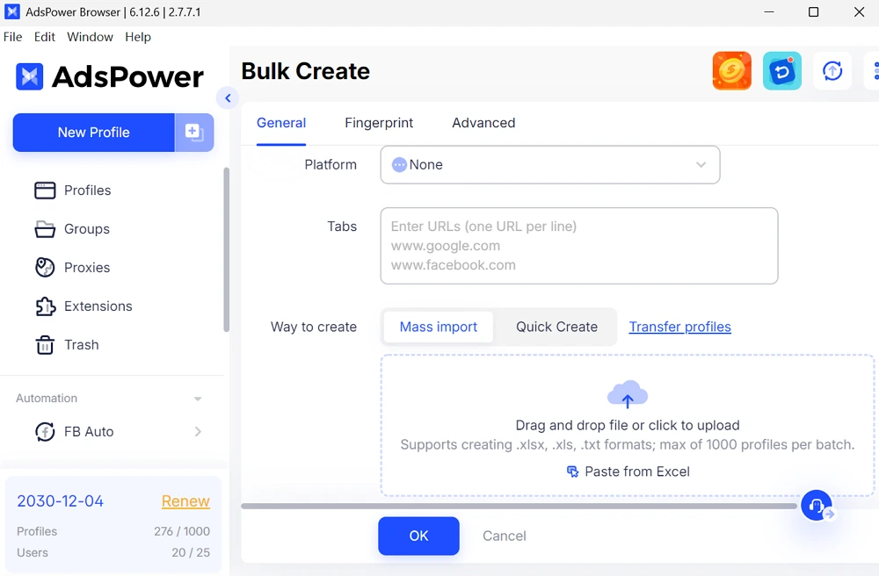Switch to the Fingerprint tab

[x=379, y=123]
